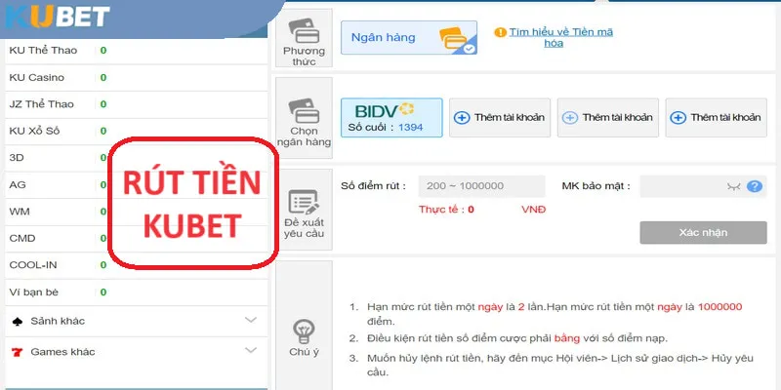
Task: Click the third Thêm tài khoản button
Action: click(716, 117)
